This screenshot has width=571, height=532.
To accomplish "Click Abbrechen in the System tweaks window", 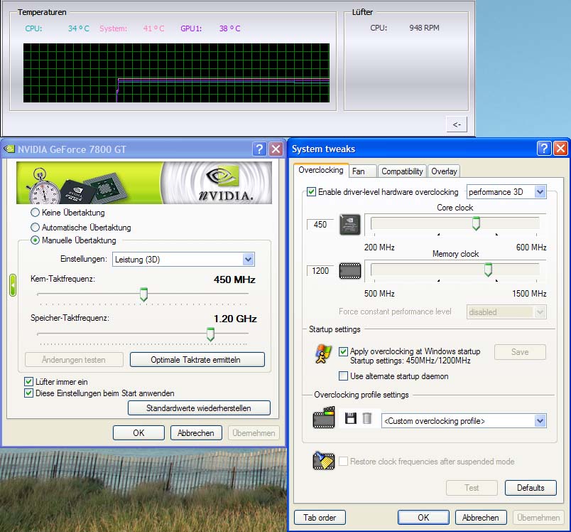I will point(481,517).
